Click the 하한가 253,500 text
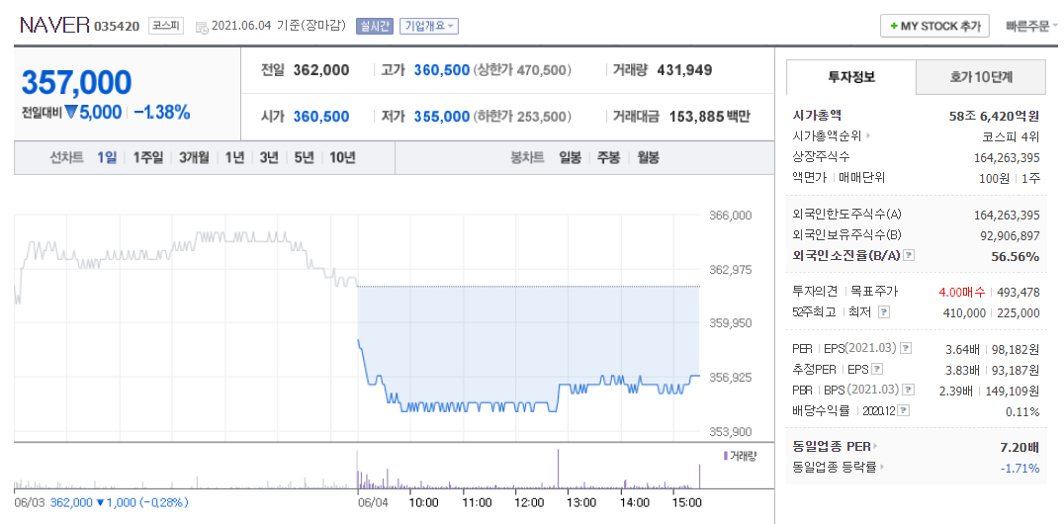 click(x=522, y=117)
